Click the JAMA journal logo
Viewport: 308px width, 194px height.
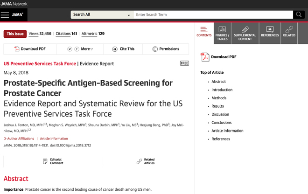pos(17,15)
